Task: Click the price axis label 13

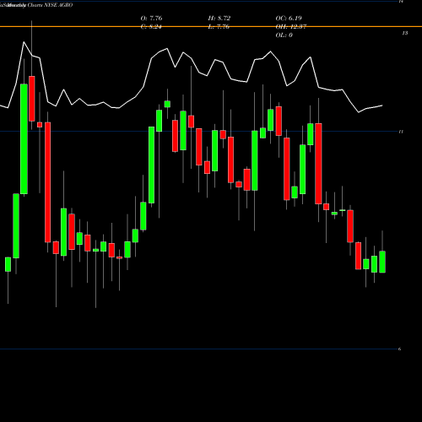Action: click(405, 33)
